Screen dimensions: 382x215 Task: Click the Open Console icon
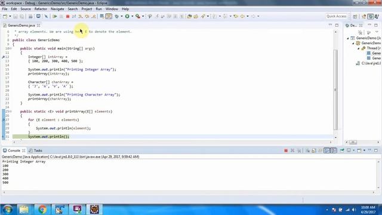click(x=359, y=150)
